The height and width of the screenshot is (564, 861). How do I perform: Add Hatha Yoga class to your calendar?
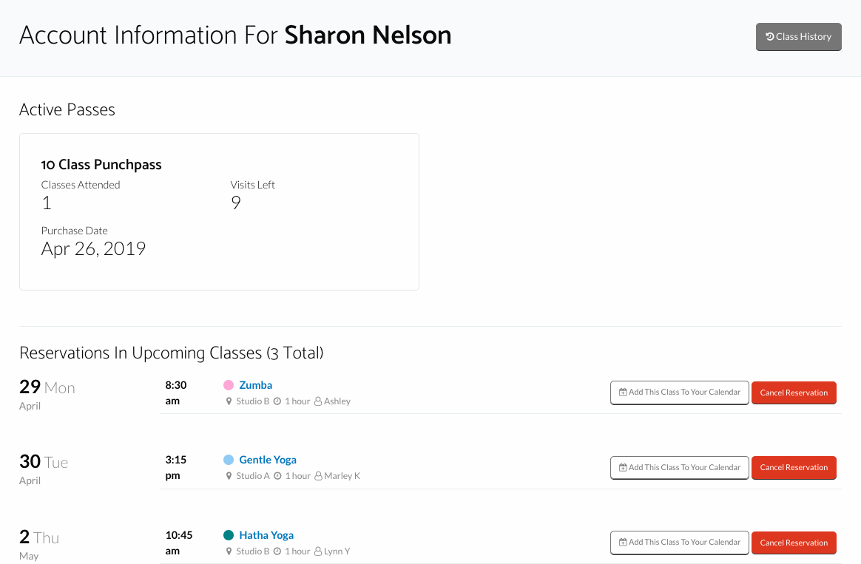[679, 543]
